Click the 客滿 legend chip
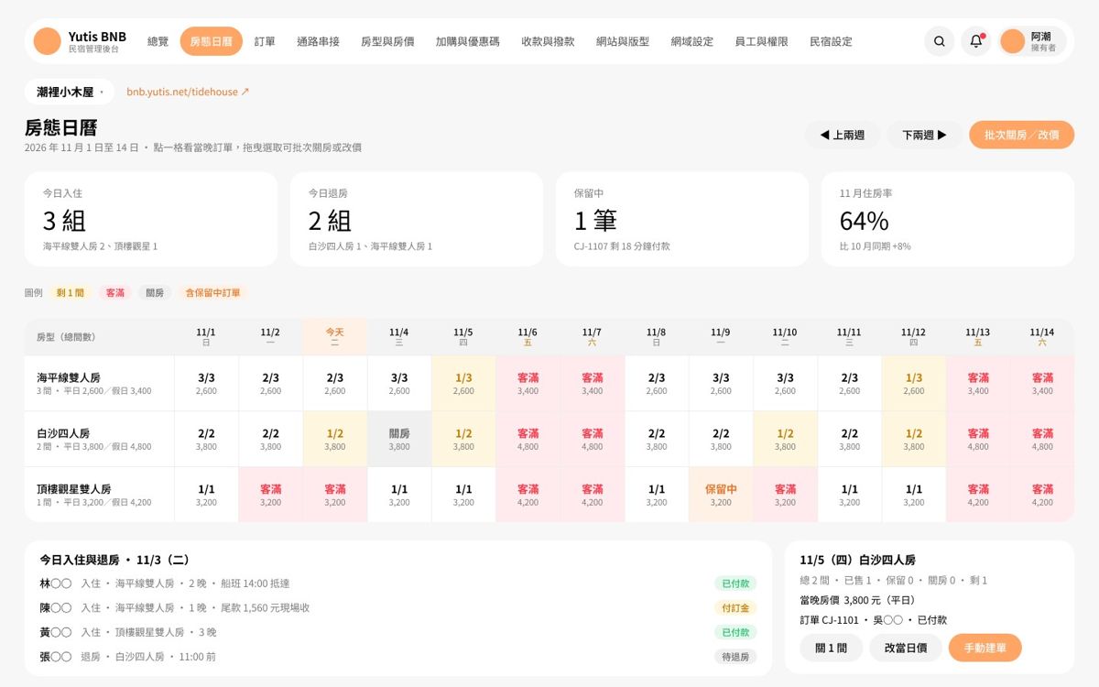This screenshot has height=687, width=1099. coord(115,293)
